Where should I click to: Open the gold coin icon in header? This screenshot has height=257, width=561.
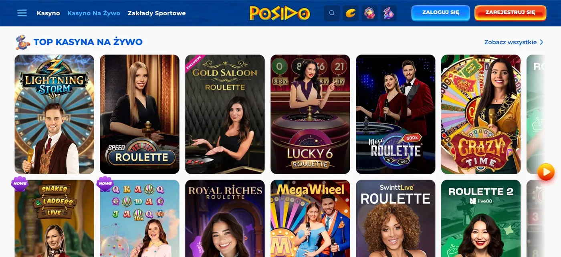pyautogui.click(x=351, y=13)
